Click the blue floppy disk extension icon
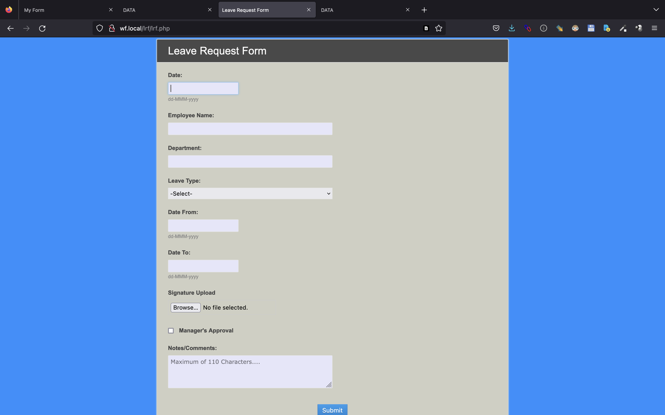This screenshot has width=665, height=415. tap(591, 28)
